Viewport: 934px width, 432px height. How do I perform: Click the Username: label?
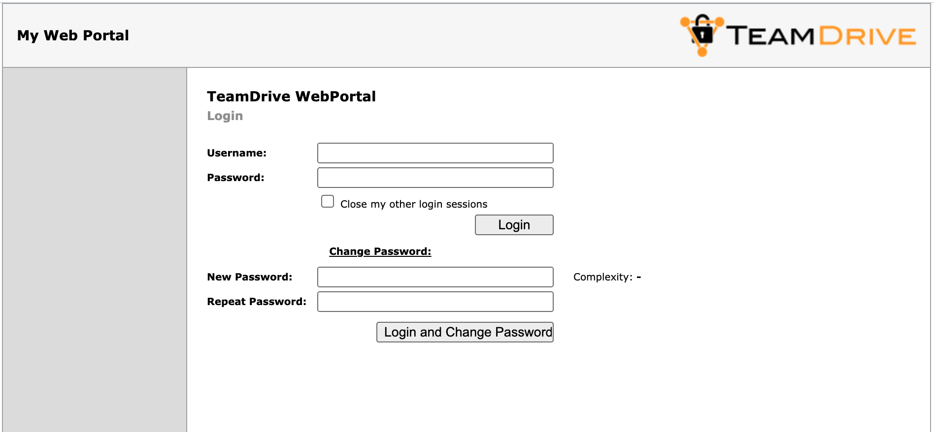click(x=236, y=153)
